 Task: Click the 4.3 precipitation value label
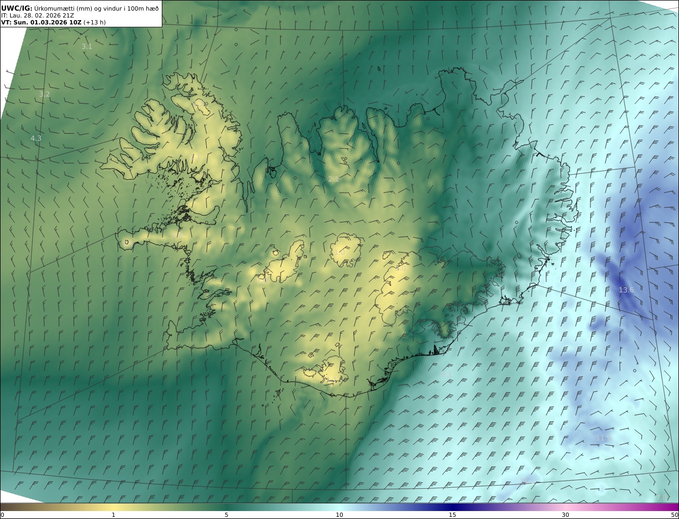(x=36, y=138)
